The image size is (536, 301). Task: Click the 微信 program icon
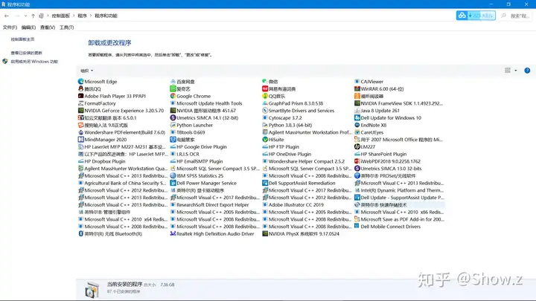coord(265,82)
